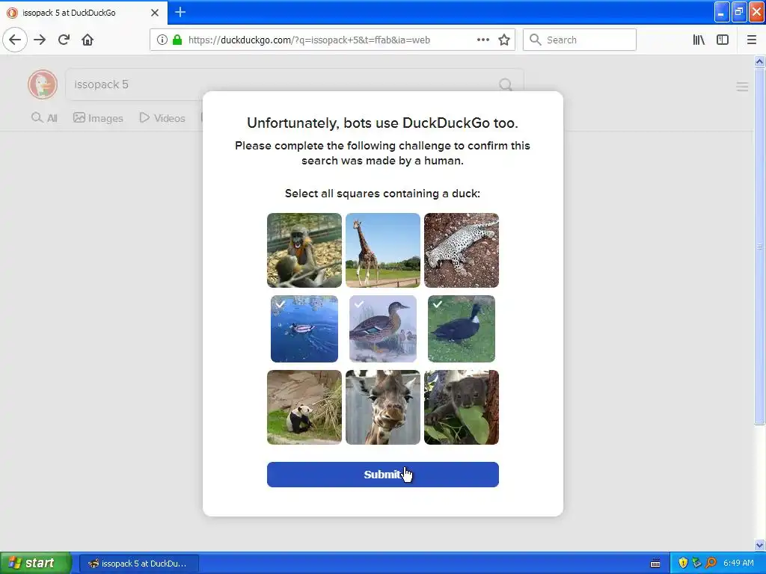Select the monkey image square
Image resolution: width=766 pixels, height=574 pixels.
point(304,250)
